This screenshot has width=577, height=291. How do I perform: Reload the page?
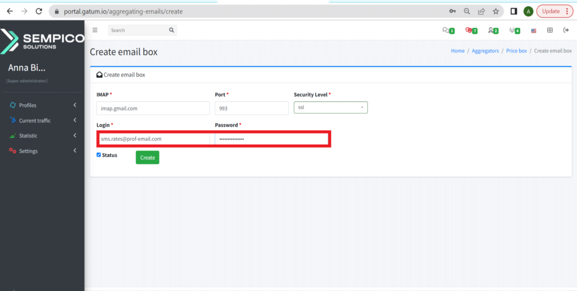(39, 11)
